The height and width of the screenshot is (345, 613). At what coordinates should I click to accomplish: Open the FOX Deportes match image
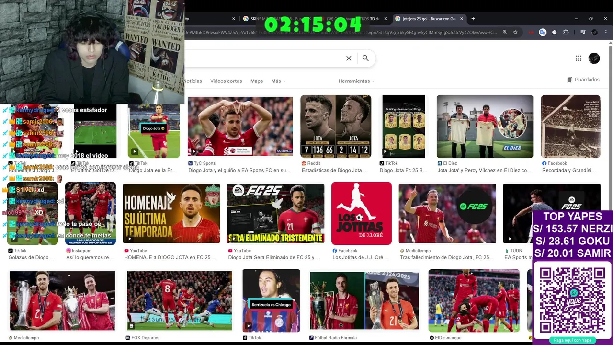(179, 300)
